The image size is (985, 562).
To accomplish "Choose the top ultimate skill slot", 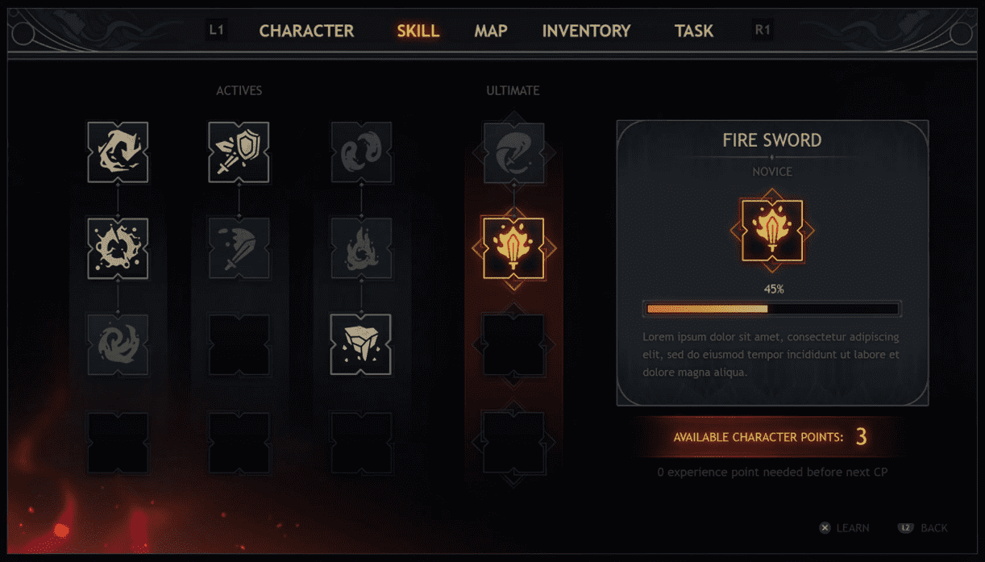I will click(513, 152).
